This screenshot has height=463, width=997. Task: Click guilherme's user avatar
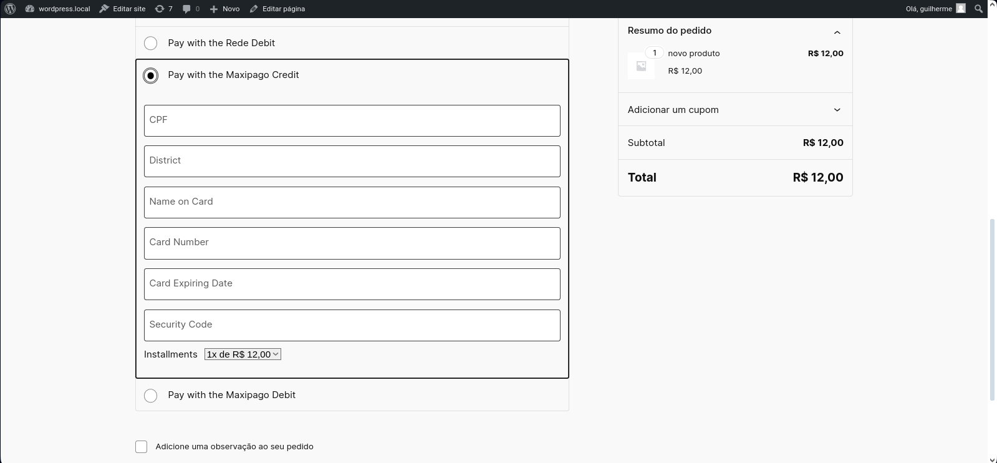coord(961,9)
